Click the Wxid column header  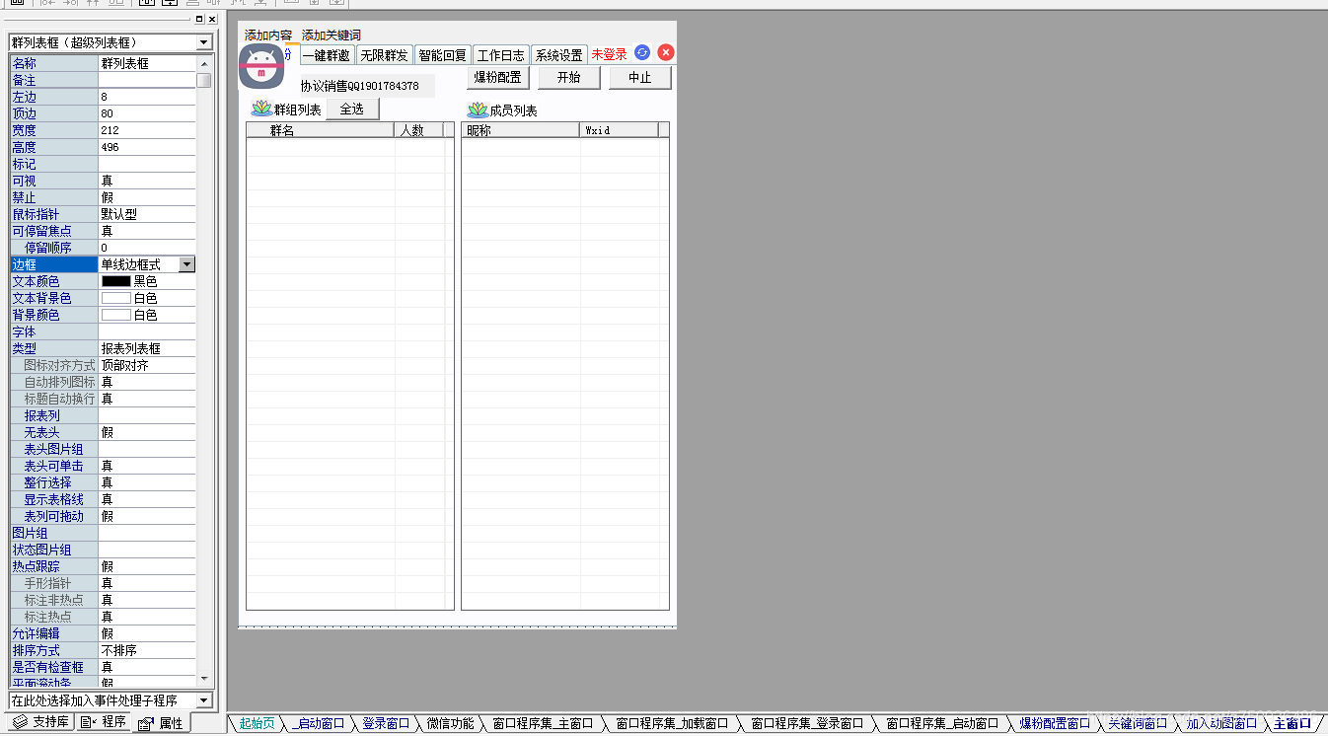(x=620, y=130)
